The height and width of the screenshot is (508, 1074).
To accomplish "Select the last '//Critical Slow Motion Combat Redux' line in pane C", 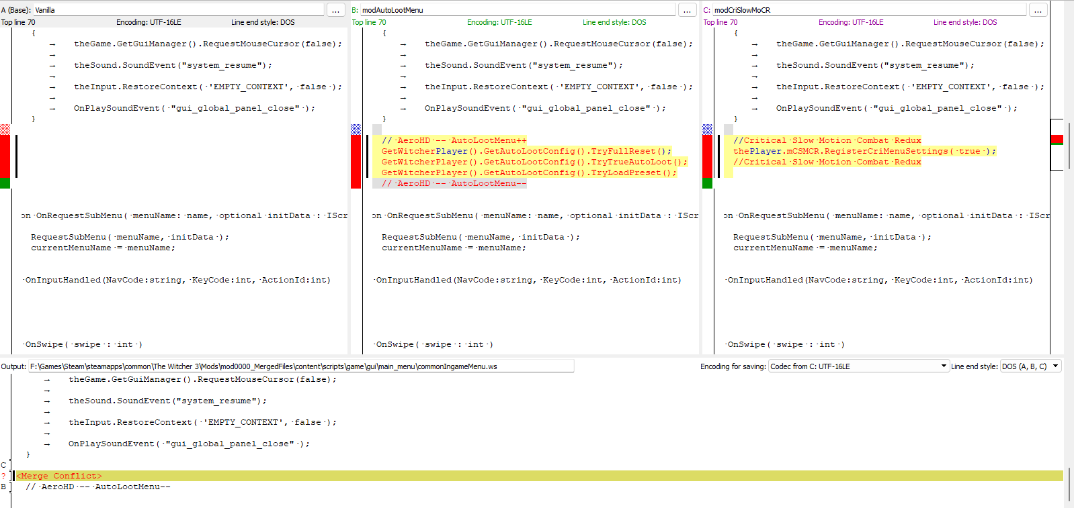I will pyautogui.click(x=827, y=162).
